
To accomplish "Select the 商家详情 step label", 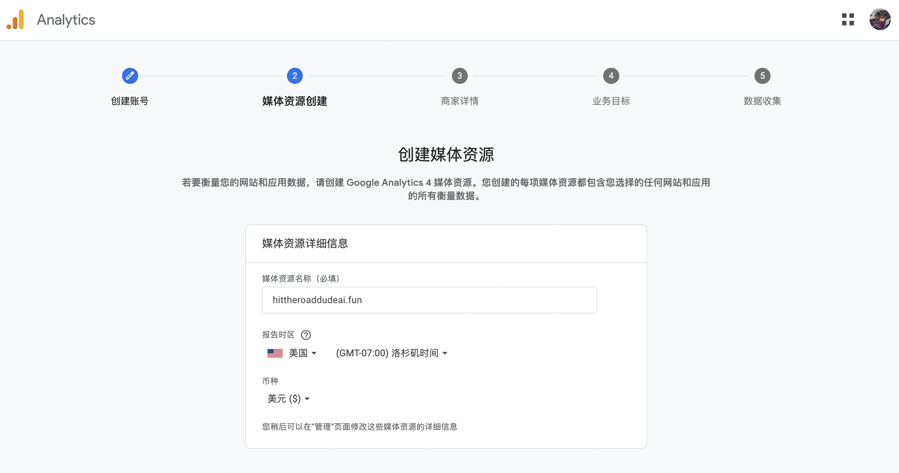I will click(459, 101).
